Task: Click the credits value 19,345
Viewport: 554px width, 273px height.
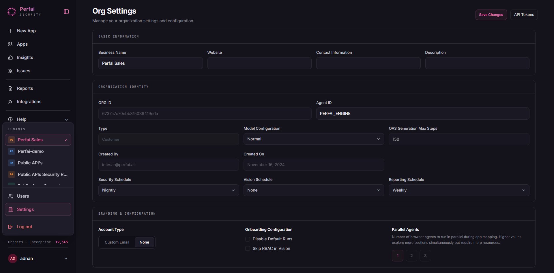Action: coord(62,242)
